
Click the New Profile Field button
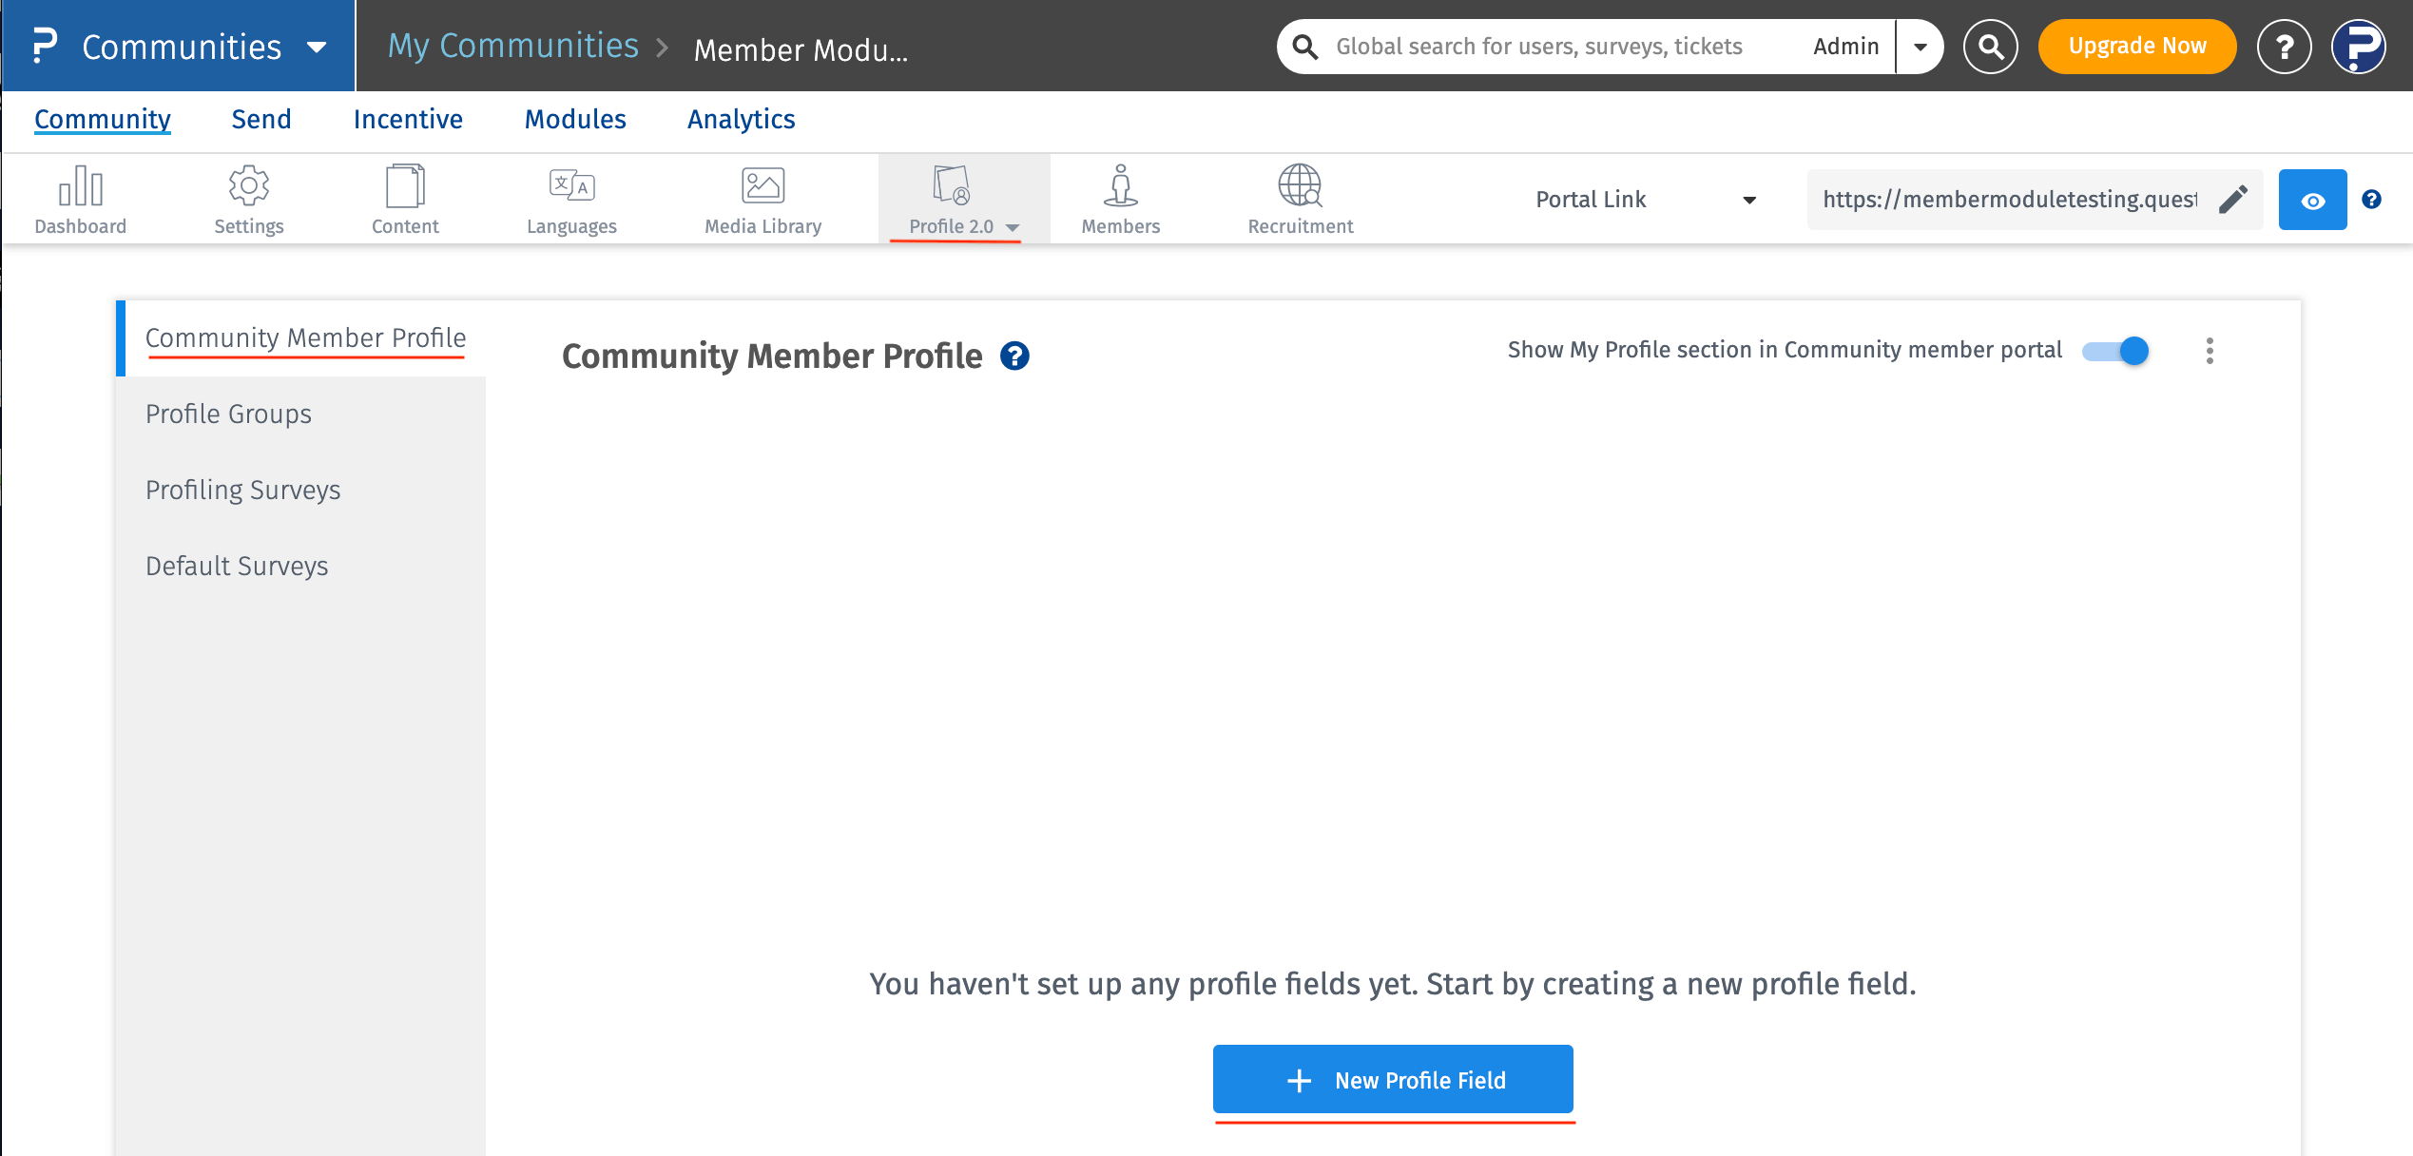tap(1392, 1080)
